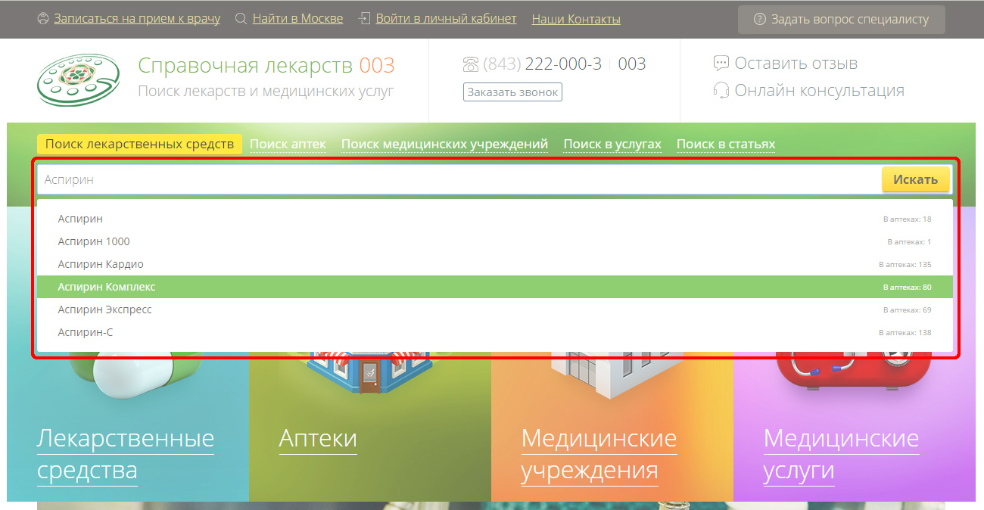Choose Аспирин-С suggestion

pyautogui.click(x=495, y=332)
